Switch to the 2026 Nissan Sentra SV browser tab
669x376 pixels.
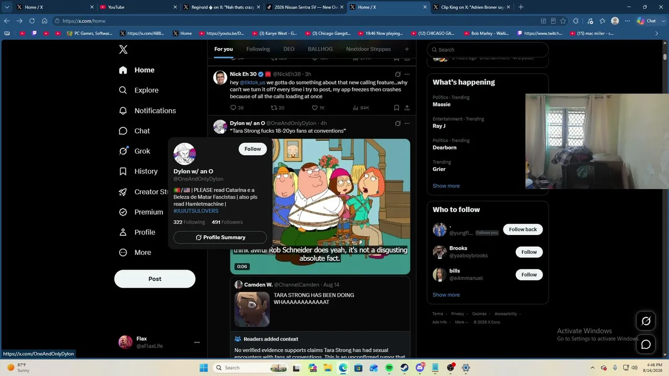(305, 7)
